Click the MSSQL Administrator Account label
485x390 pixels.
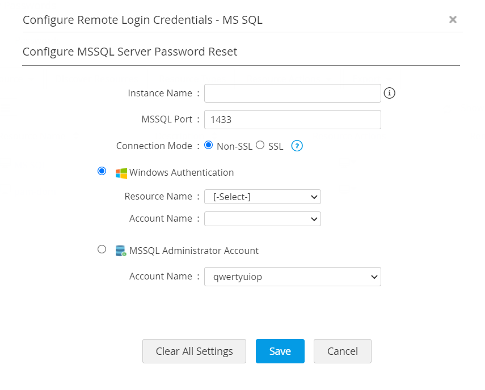(x=194, y=250)
